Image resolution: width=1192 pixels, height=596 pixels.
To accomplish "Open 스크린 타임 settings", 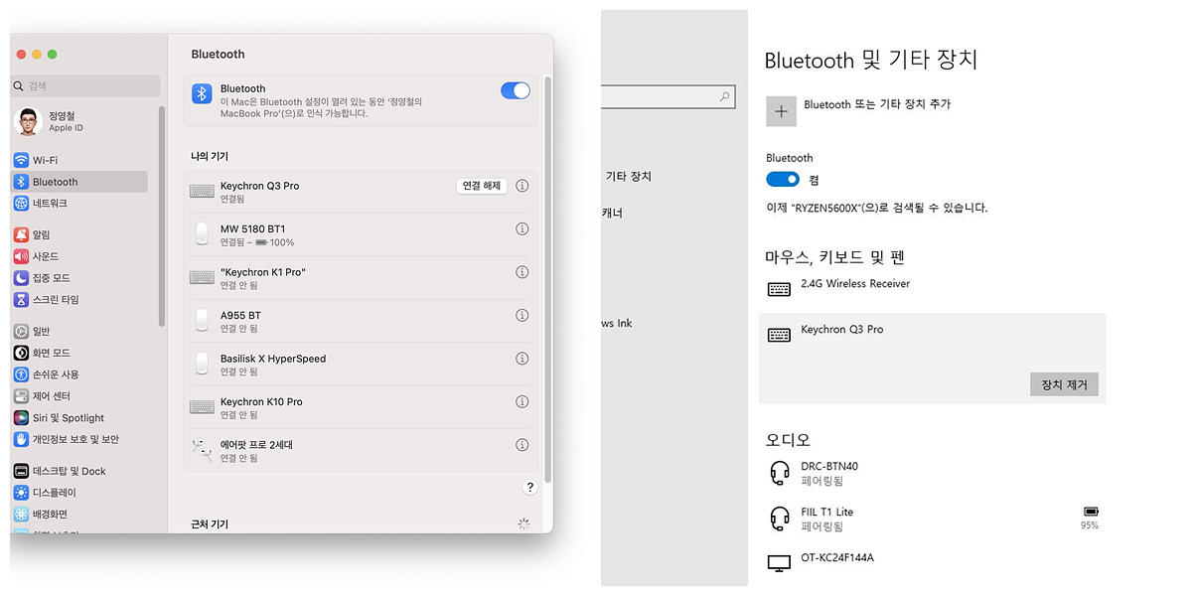I will click(79, 299).
